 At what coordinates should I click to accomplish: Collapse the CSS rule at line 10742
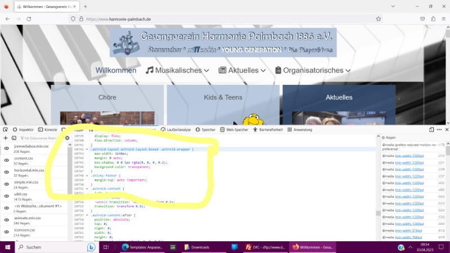coord(87,150)
